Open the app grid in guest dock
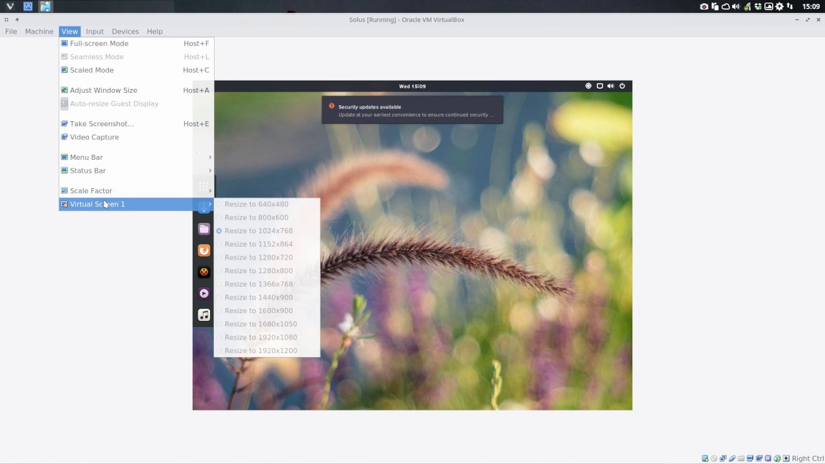Image resolution: width=825 pixels, height=464 pixels. point(204,187)
